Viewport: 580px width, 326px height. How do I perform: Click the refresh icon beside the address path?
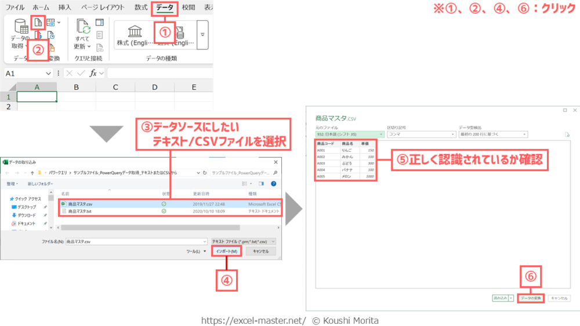point(204,173)
